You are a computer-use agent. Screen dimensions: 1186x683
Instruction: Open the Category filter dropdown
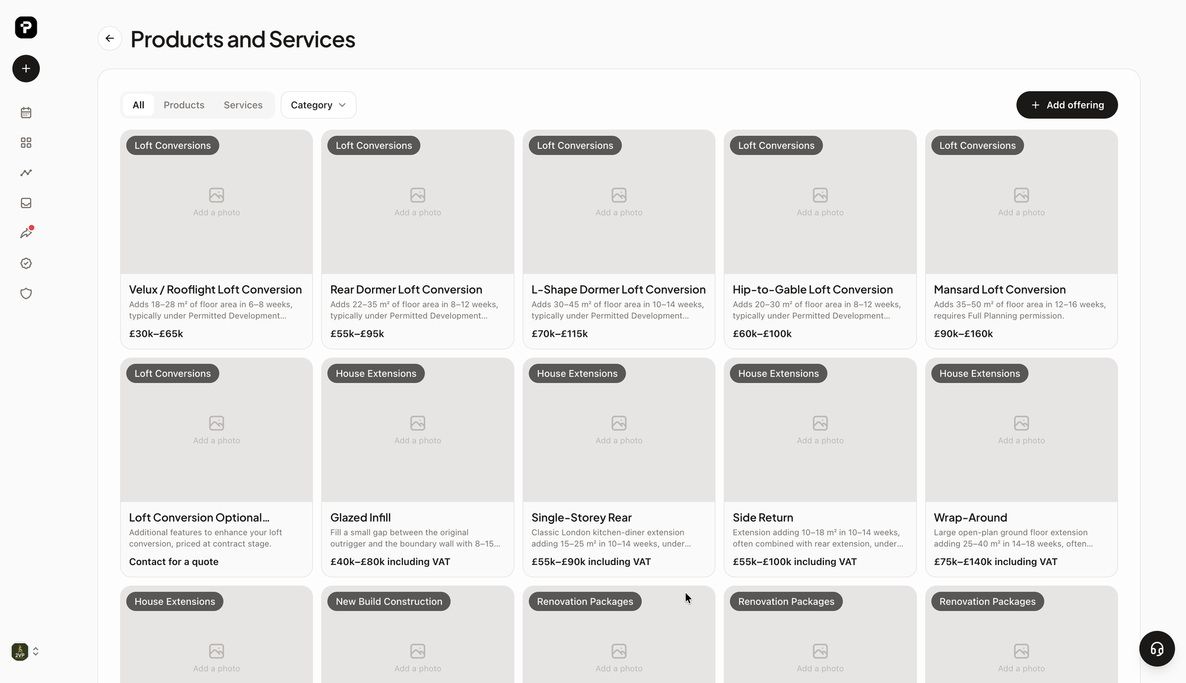pos(319,105)
